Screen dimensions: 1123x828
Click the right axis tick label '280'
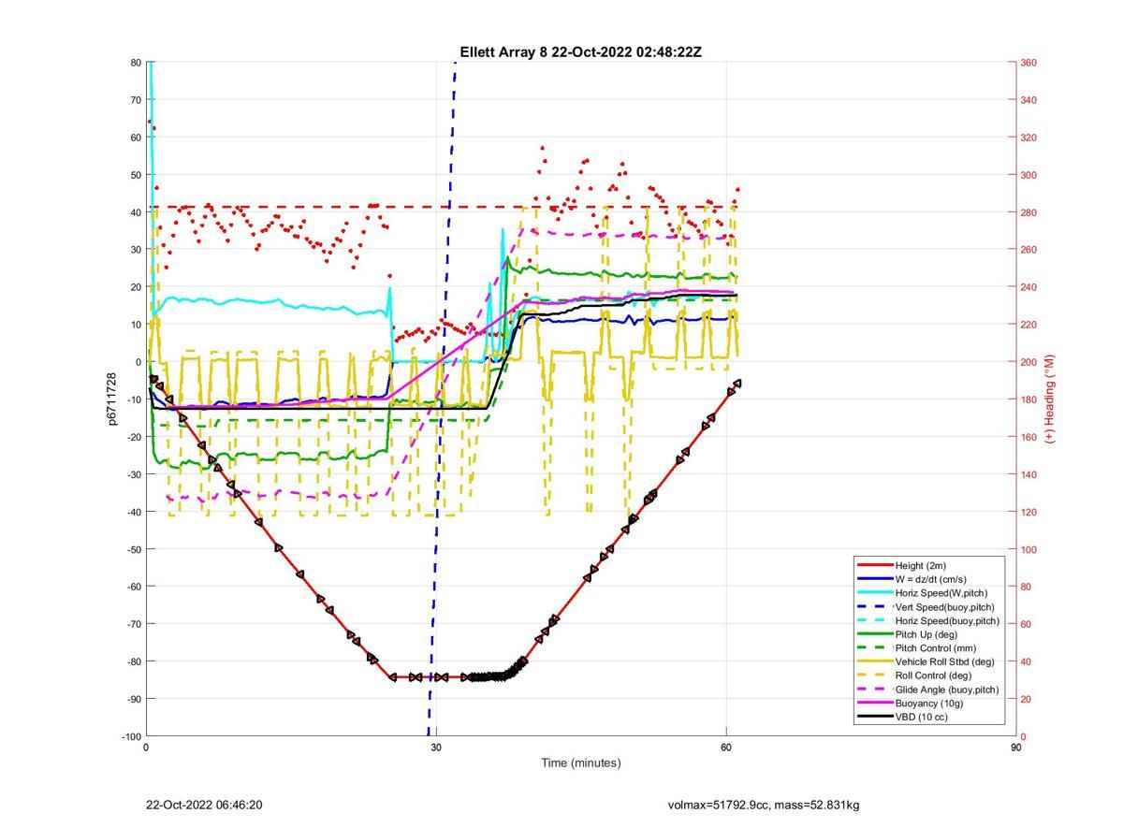[1028, 212]
